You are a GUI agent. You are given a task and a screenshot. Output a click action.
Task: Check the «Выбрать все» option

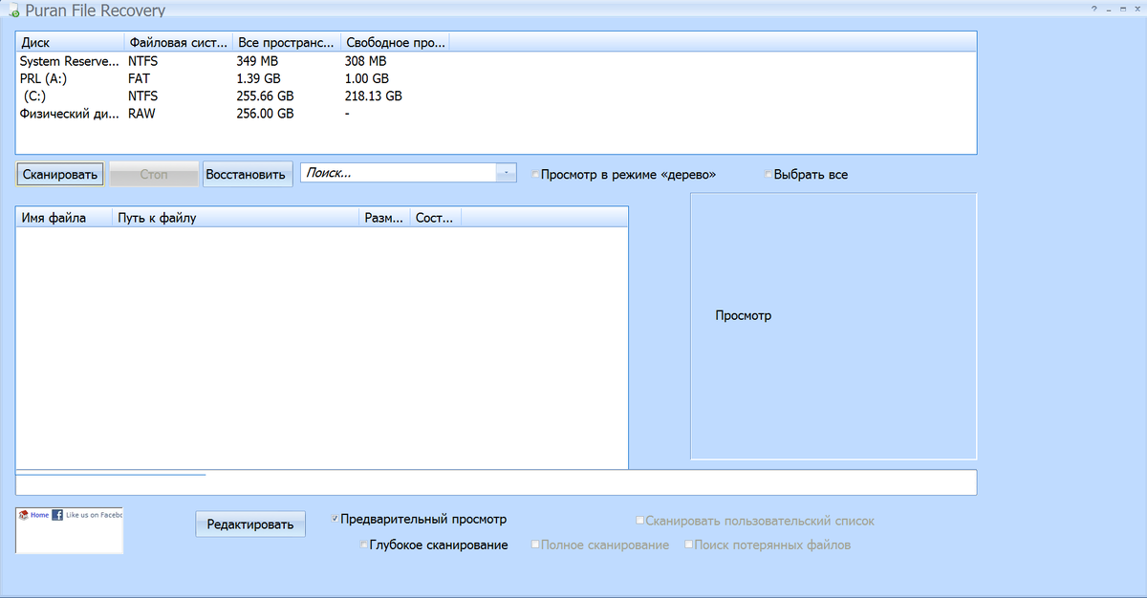point(768,174)
